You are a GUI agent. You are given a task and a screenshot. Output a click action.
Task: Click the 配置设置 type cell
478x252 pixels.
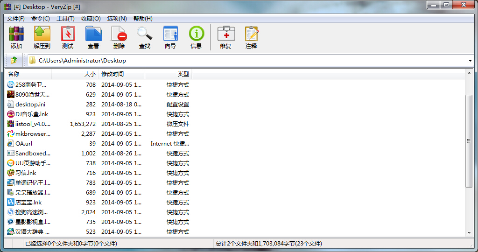coord(178,104)
